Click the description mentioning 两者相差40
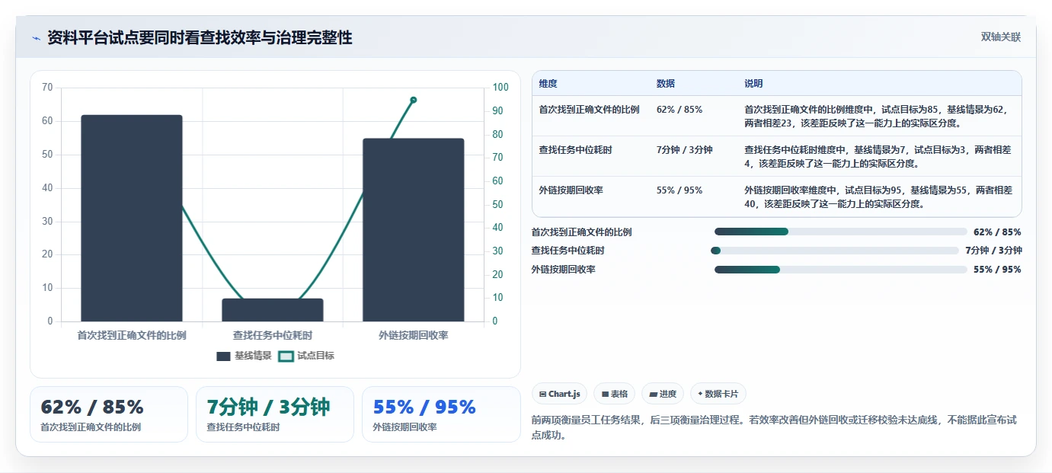The image size is (1052, 473). click(x=878, y=197)
